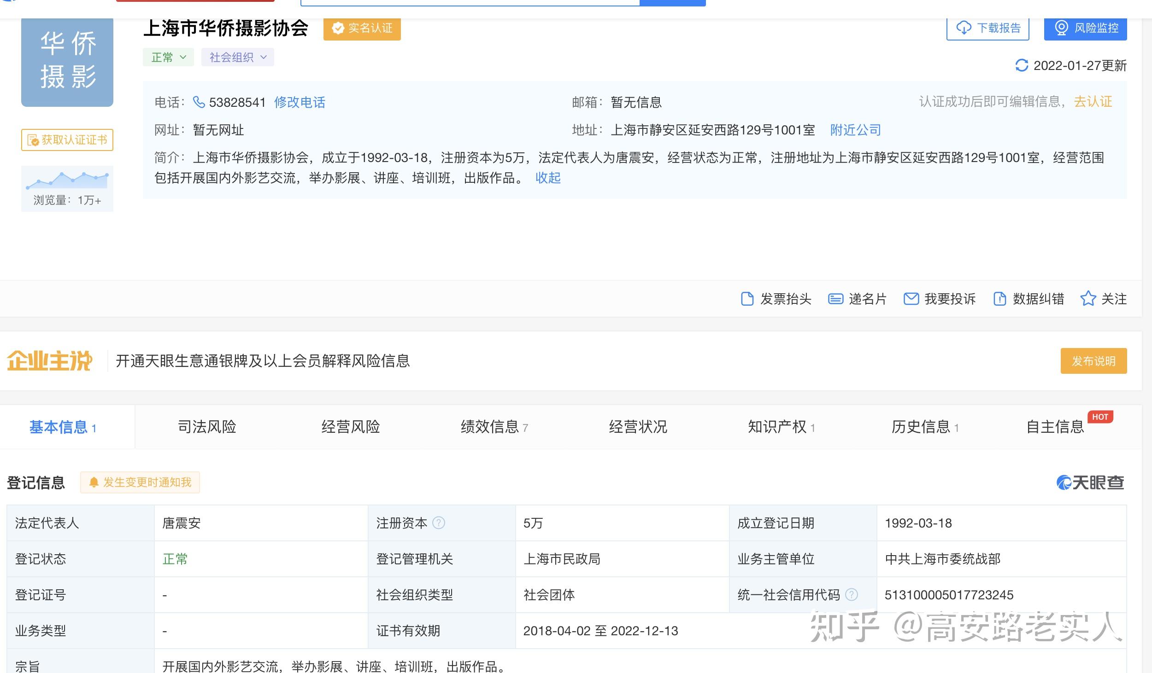
Task: Click the help icon next to 注册资本
Action: coord(439,523)
